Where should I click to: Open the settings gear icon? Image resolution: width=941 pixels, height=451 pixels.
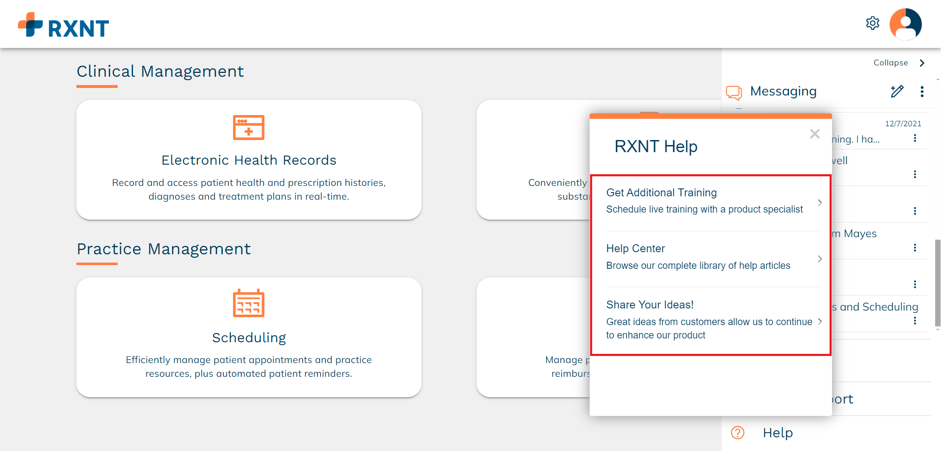872,23
